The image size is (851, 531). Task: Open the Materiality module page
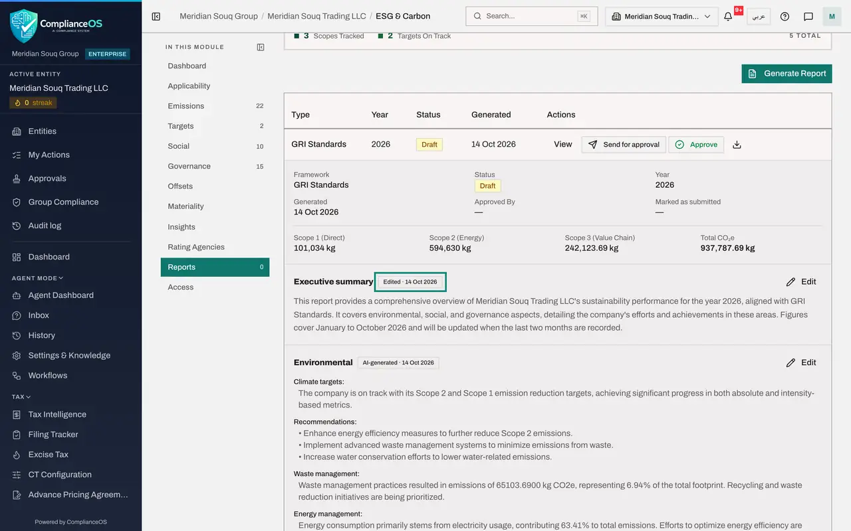(x=215, y=206)
